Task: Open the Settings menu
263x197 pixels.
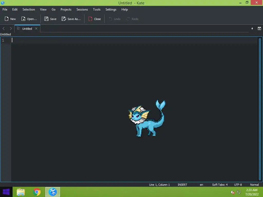Action: coord(111,9)
